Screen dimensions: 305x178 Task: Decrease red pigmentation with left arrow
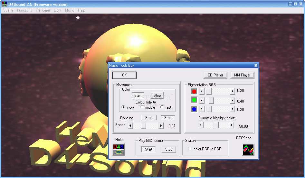[x=202, y=91]
